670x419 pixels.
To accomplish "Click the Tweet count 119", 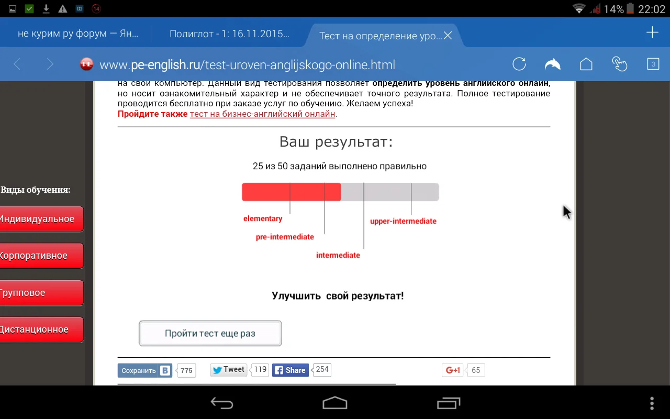I will pos(260,370).
